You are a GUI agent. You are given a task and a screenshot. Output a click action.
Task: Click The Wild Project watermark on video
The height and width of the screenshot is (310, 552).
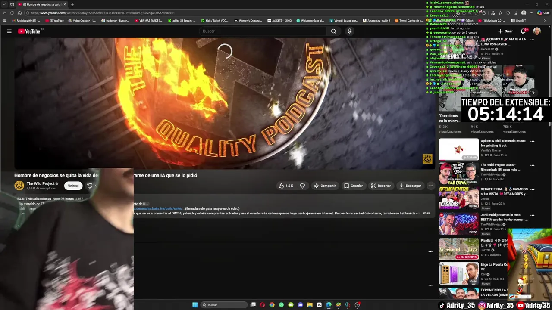427,159
